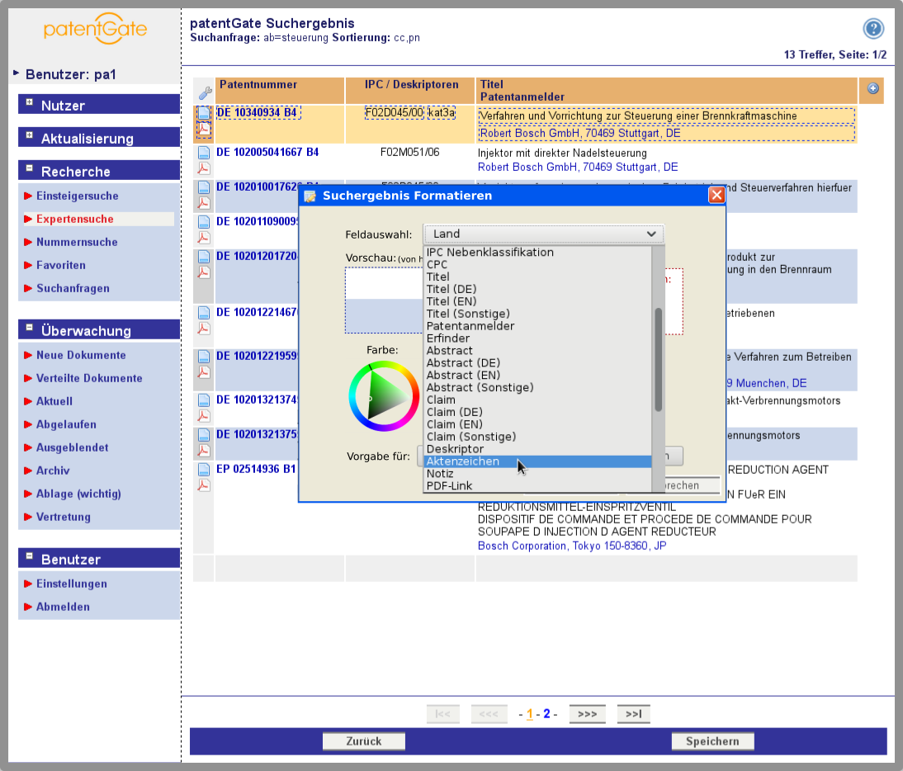This screenshot has height=771, width=903.
Task: Click Abmelden to log out
Action: tap(63, 607)
